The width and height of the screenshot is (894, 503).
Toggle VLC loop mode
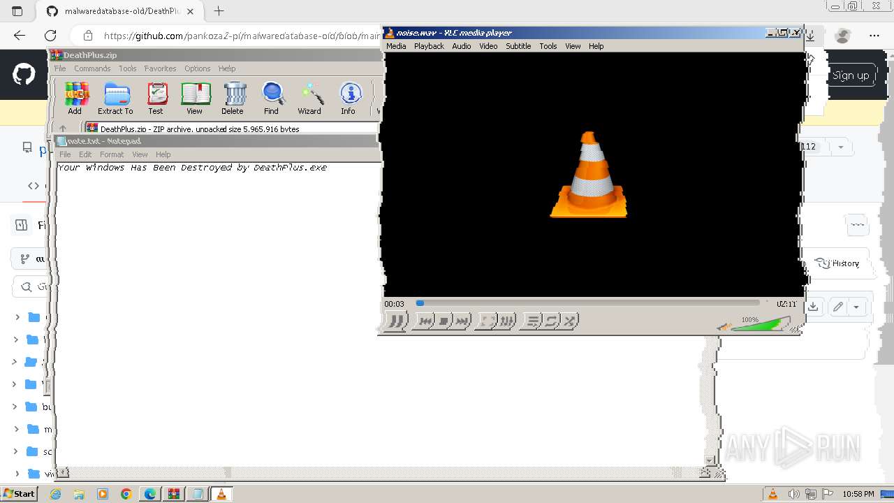coord(552,321)
